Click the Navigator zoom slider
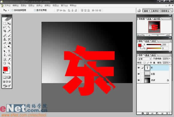 point(157,35)
